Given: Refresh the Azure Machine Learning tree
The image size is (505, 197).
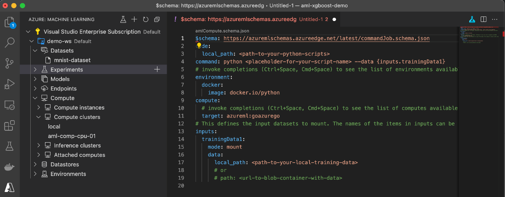Looking at the screenshot, I should [146, 20].
